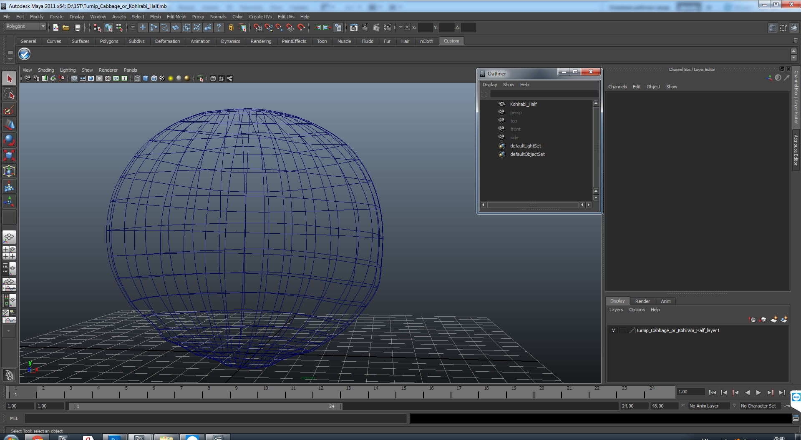Image resolution: width=801 pixels, height=440 pixels.
Task: Activate the Lasso selection tool
Action: pyautogui.click(x=9, y=94)
